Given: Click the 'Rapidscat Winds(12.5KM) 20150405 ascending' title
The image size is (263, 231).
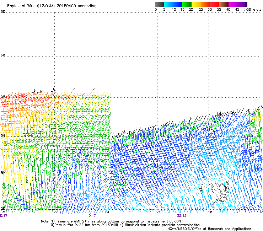Looking at the screenshot, I should (52, 6).
